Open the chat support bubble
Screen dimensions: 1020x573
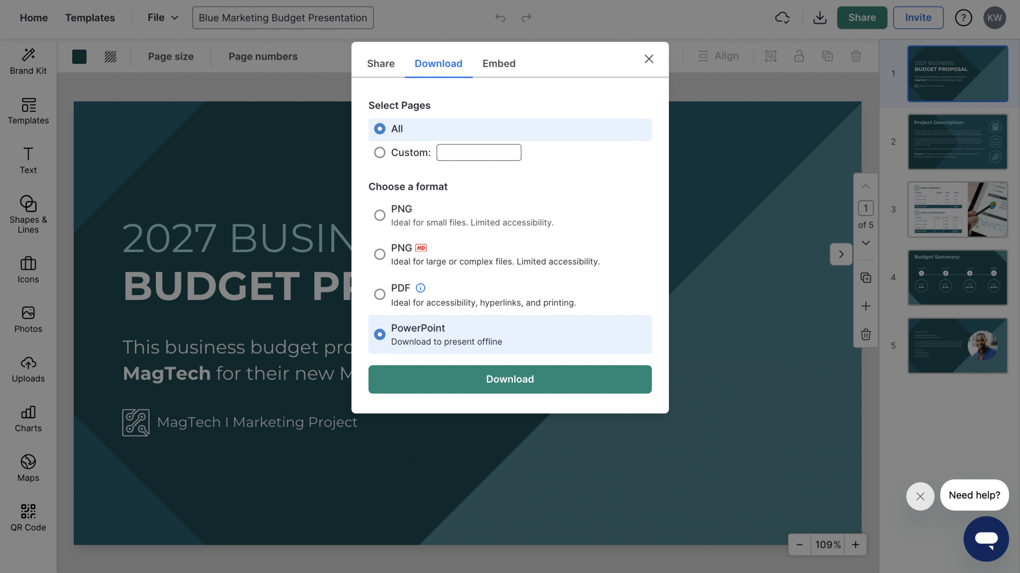coord(986,539)
